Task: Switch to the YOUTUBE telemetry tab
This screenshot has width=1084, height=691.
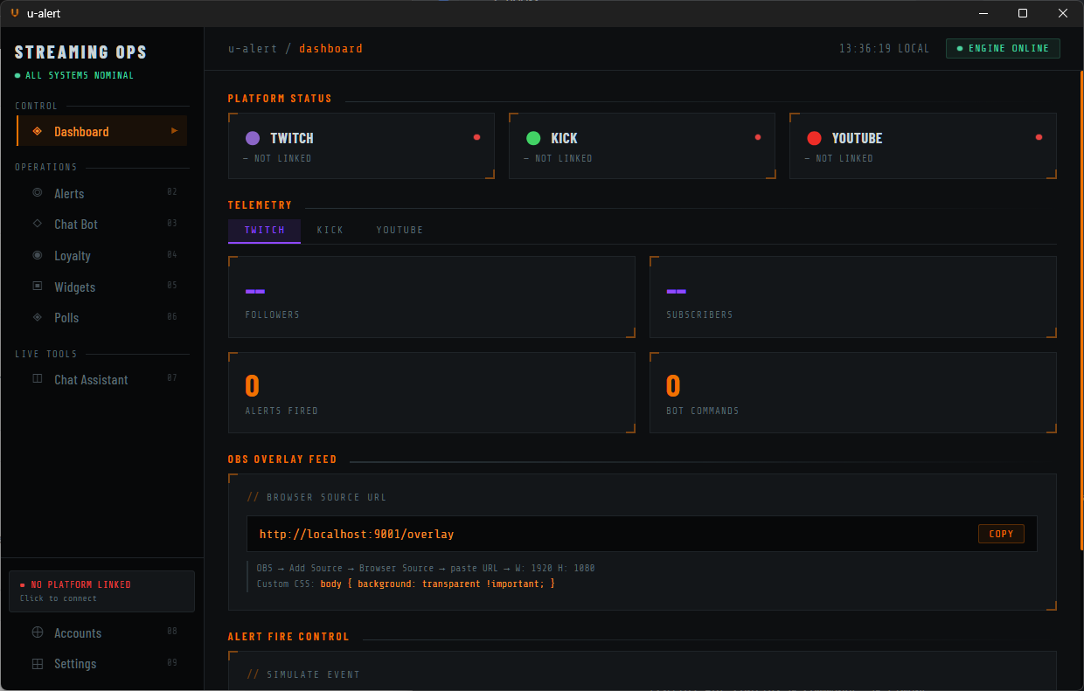Action: [400, 231]
